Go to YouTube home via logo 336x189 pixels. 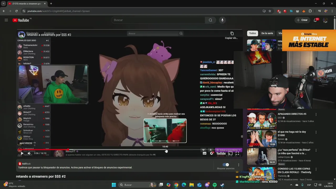tap(21, 20)
